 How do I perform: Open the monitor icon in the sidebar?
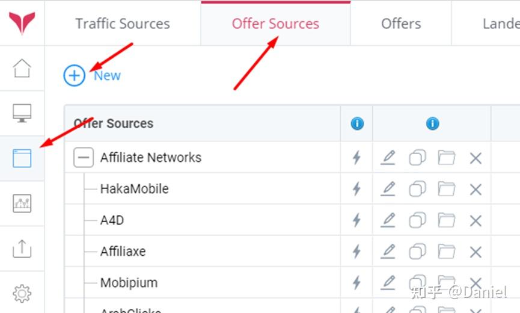tap(22, 113)
